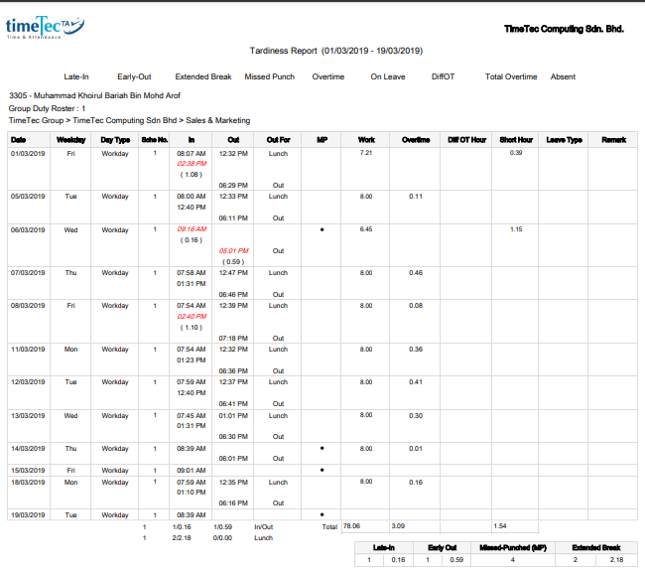Click the Out For column header
The image size is (645, 571).
(279, 140)
